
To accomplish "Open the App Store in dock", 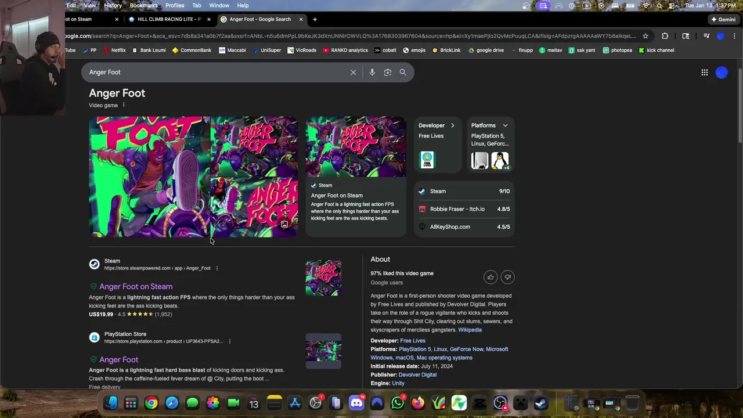I will [295, 402].
